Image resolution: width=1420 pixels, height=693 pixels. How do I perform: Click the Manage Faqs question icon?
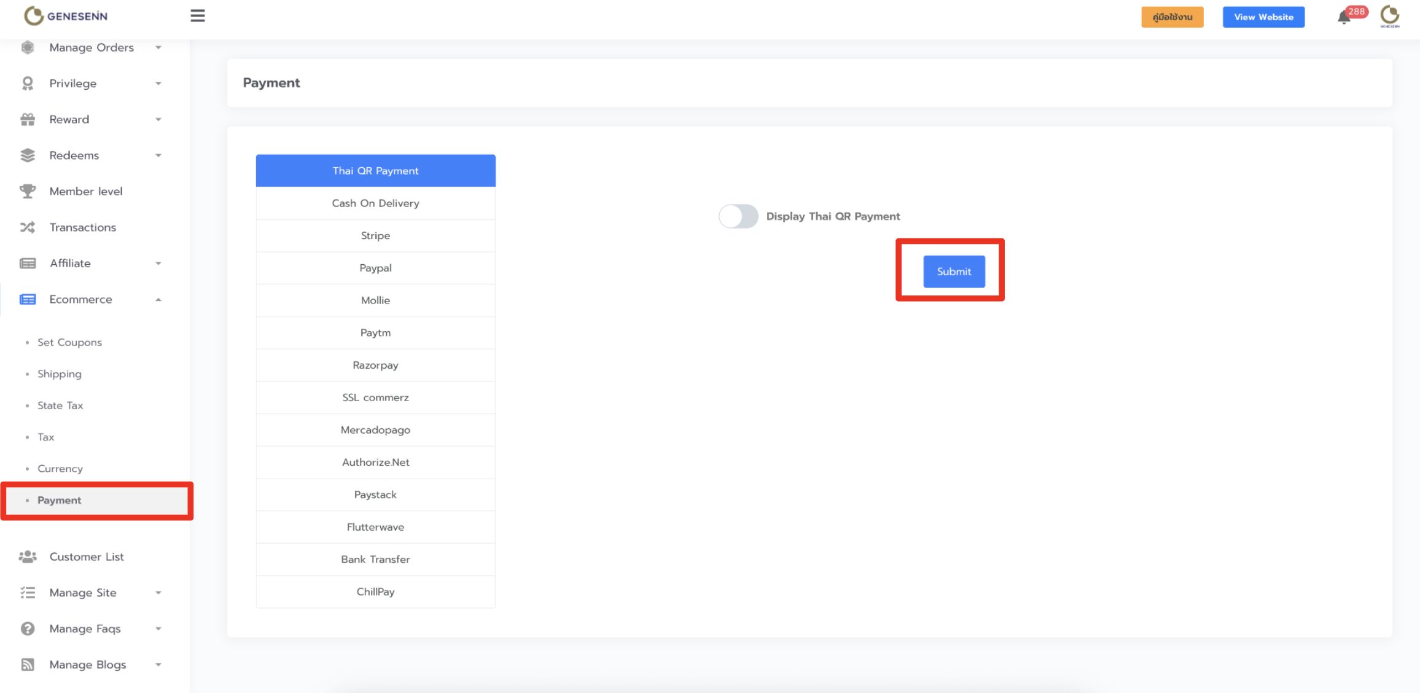(x=28, y=628)
